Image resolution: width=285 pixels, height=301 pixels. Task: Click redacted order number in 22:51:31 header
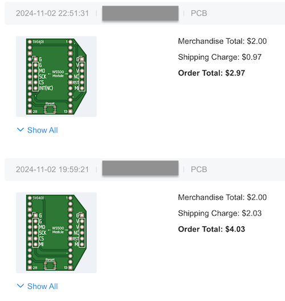point(140,13)
